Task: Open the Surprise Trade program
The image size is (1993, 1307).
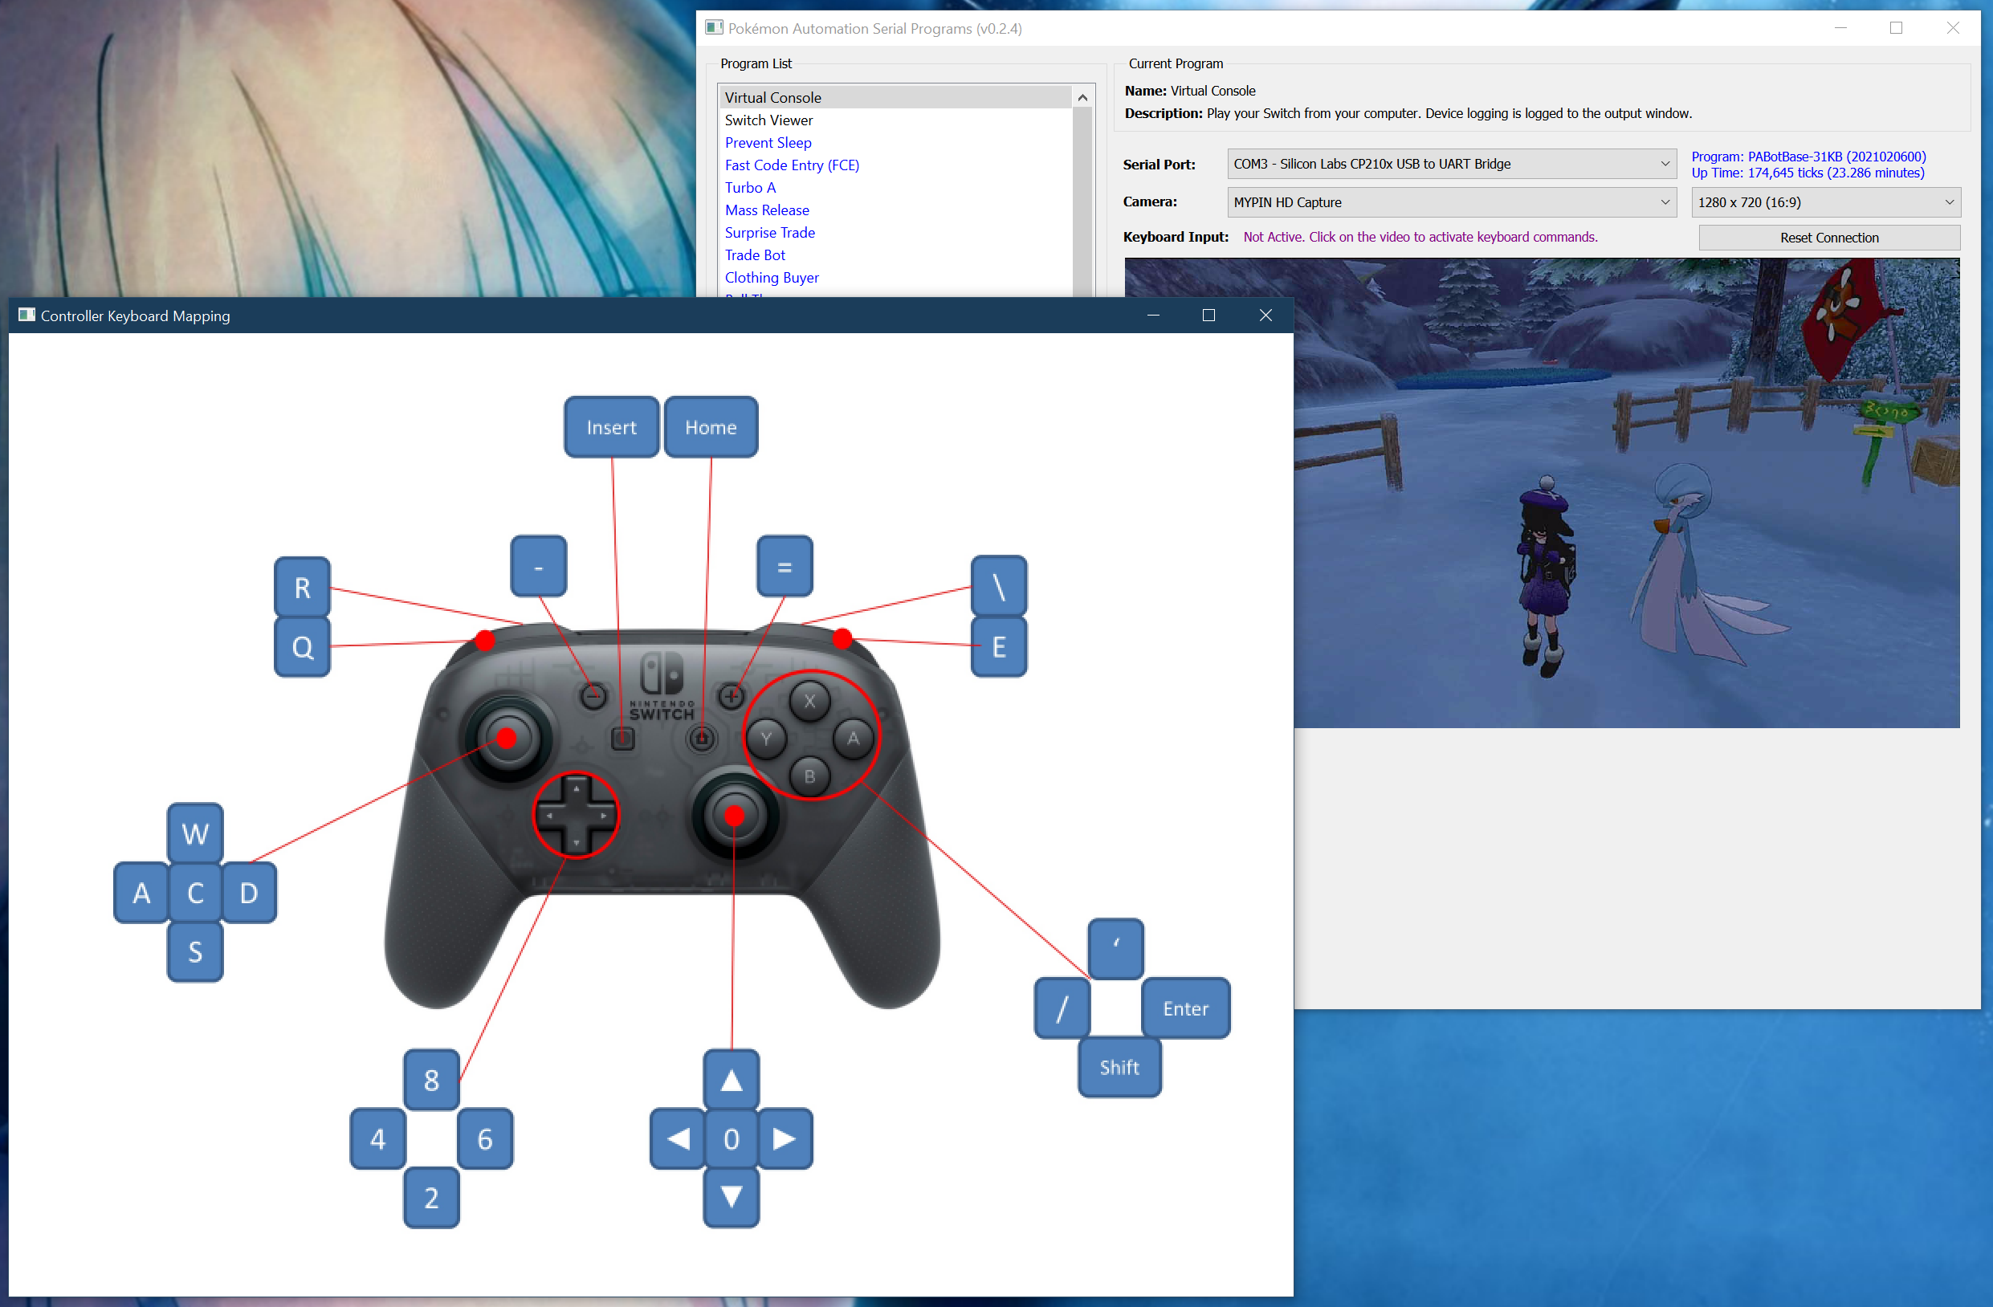Action: click(x=768, y=232)
